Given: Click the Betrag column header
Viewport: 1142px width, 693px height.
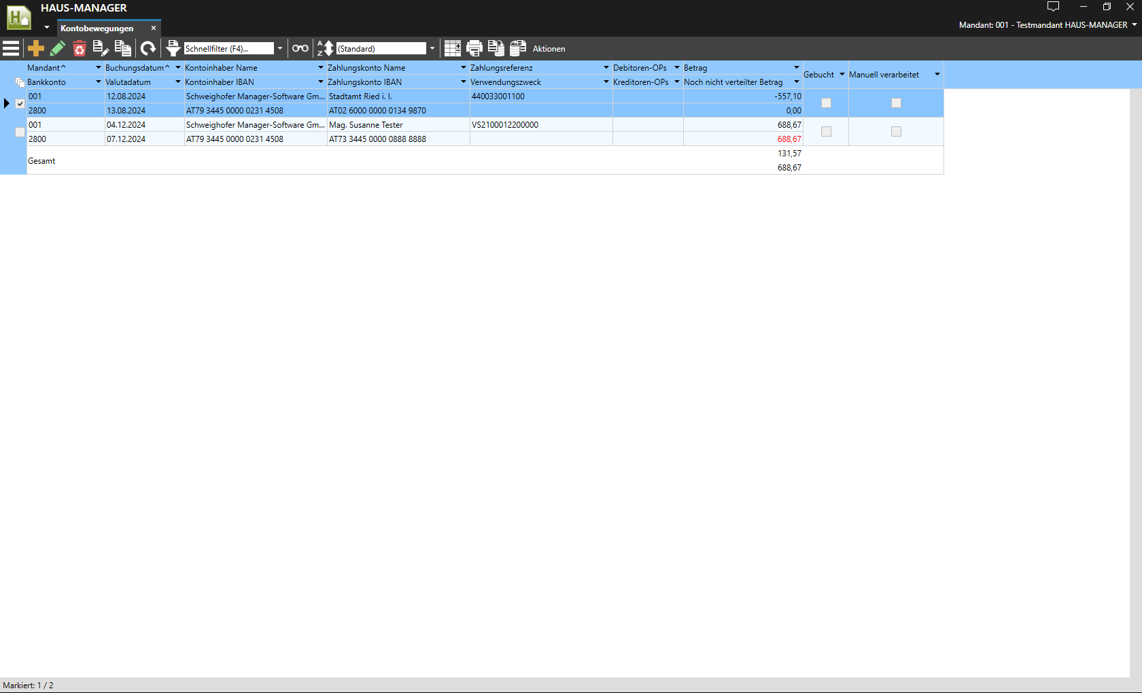Looking at the screenshot, I should [x=695, y=68].
